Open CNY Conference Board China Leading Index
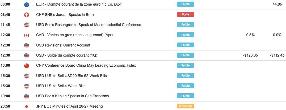Viewport: 286px width, 110px height. [86, 65]
